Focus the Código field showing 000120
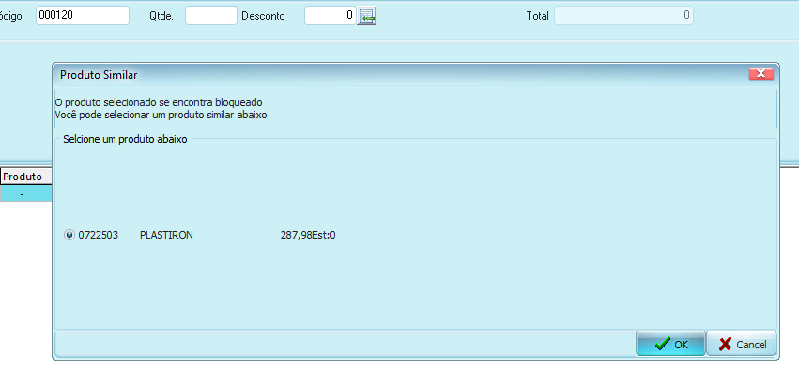799x370 pixels. pyautogui.click(x=83, y=15)
